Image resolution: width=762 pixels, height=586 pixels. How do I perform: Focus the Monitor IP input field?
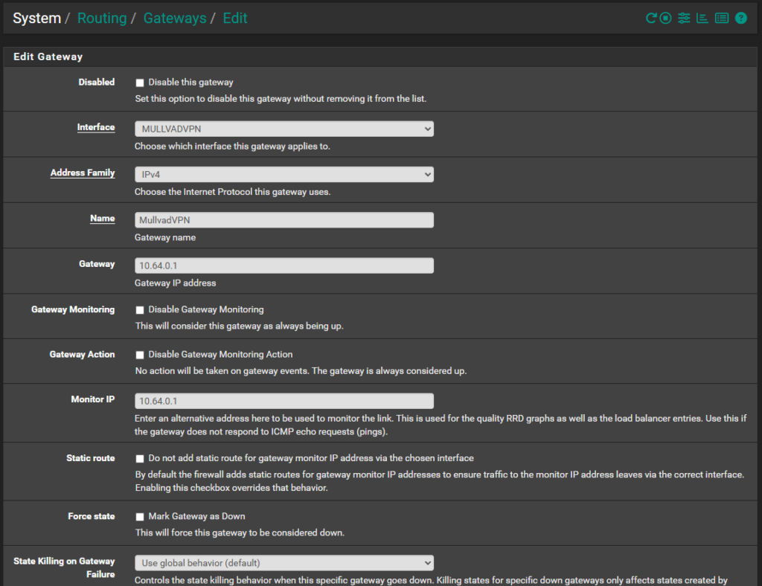pos(284,401)
